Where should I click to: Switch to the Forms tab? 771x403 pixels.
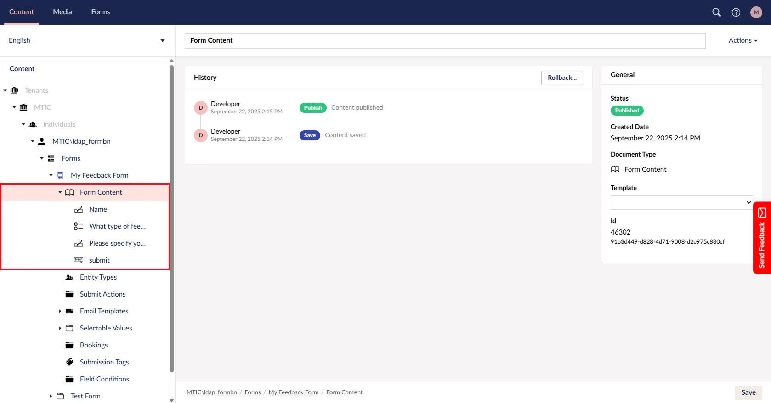click(100, 12)
